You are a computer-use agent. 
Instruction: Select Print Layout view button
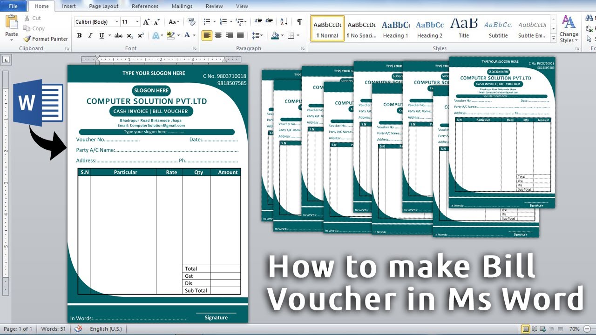point(526,329)
